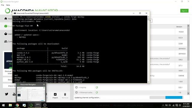Screen dimensions: 192x108
Task: Click the package list scroll down arrow
Action: click(x=188, y=93)
